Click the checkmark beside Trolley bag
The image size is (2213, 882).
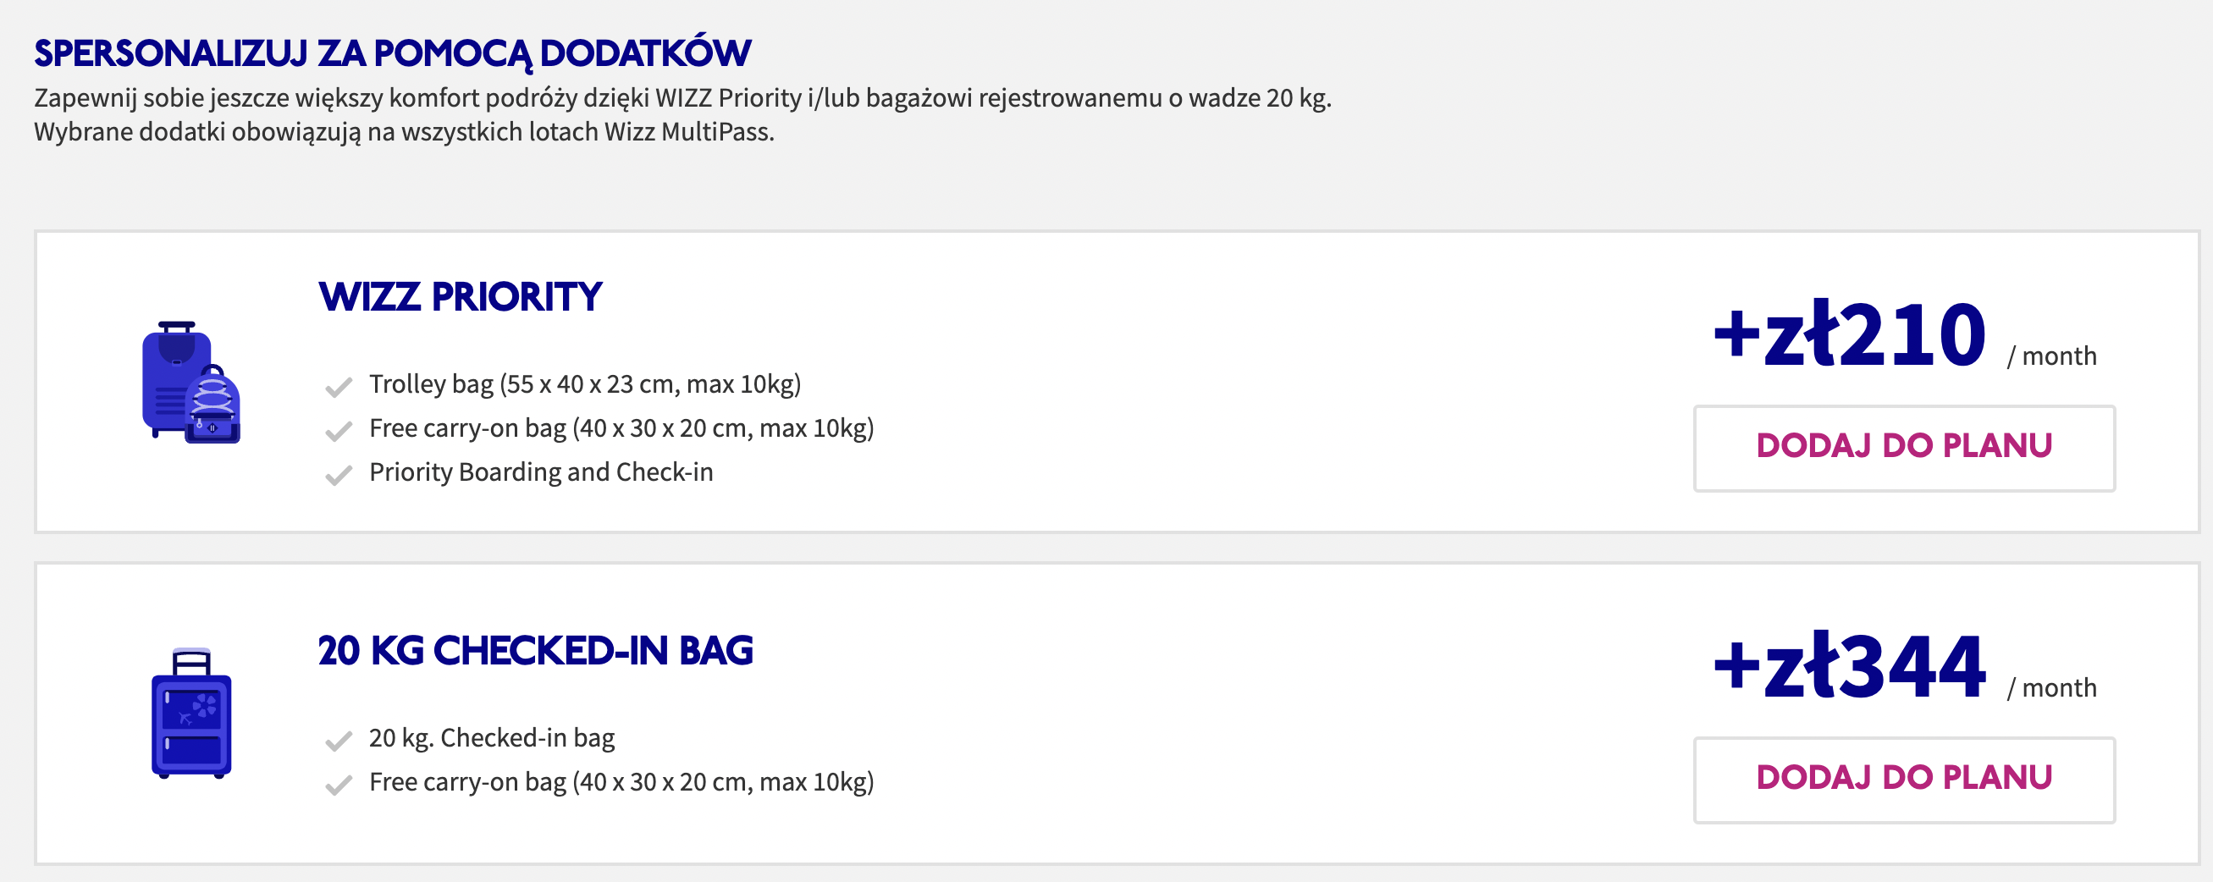tap(339, 387)
